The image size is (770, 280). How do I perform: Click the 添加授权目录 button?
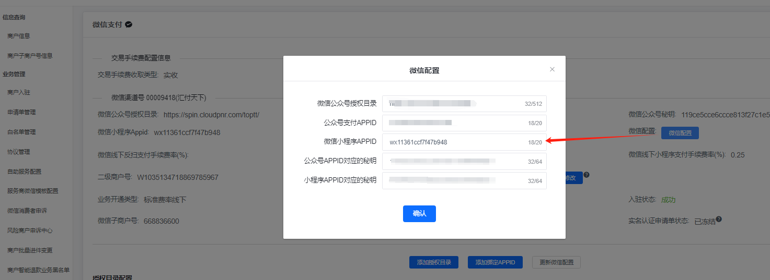pos(433,262)
